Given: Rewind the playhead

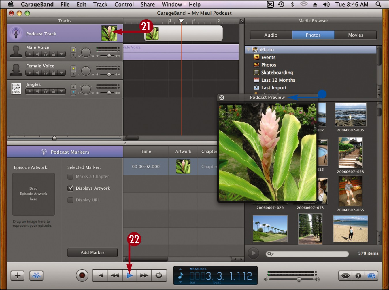Looking at the screenshot, I should (x=115, y=275).
